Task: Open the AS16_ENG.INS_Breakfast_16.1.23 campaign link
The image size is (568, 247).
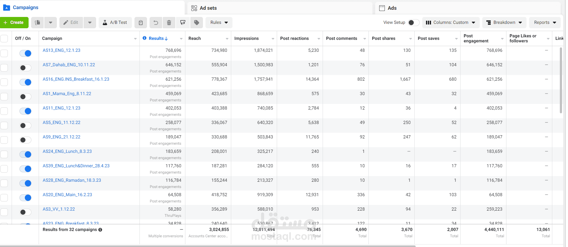Action: (76, 79)
